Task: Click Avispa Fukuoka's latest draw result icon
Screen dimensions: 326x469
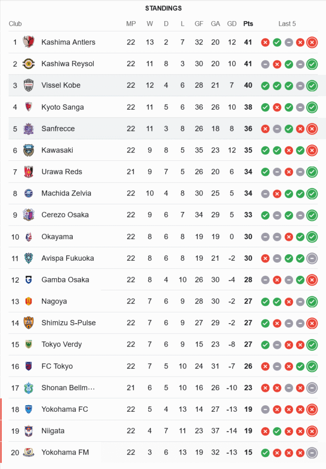Action: click(x=312, y=258)
